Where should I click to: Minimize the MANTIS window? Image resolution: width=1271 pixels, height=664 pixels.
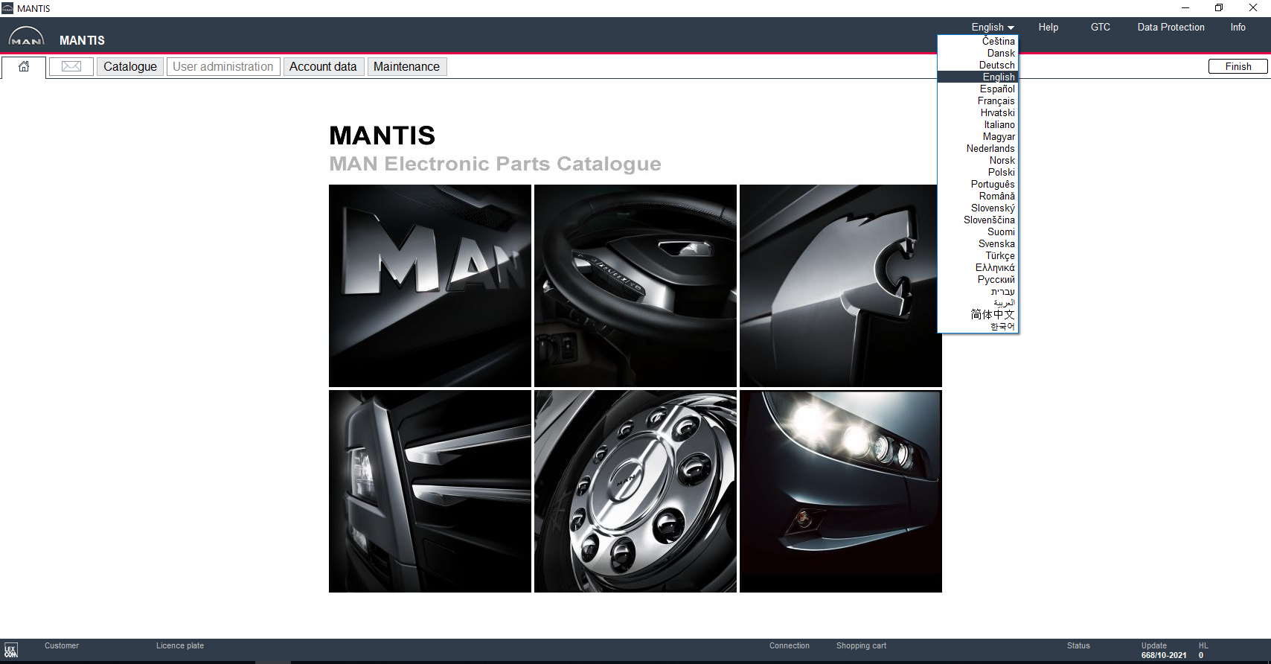coord(1185,8)
